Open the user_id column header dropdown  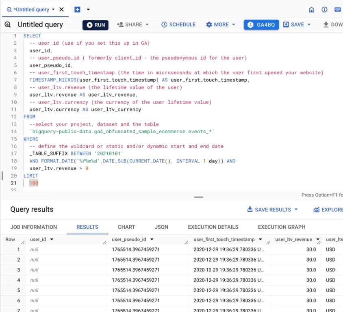[x=52, y=239]
